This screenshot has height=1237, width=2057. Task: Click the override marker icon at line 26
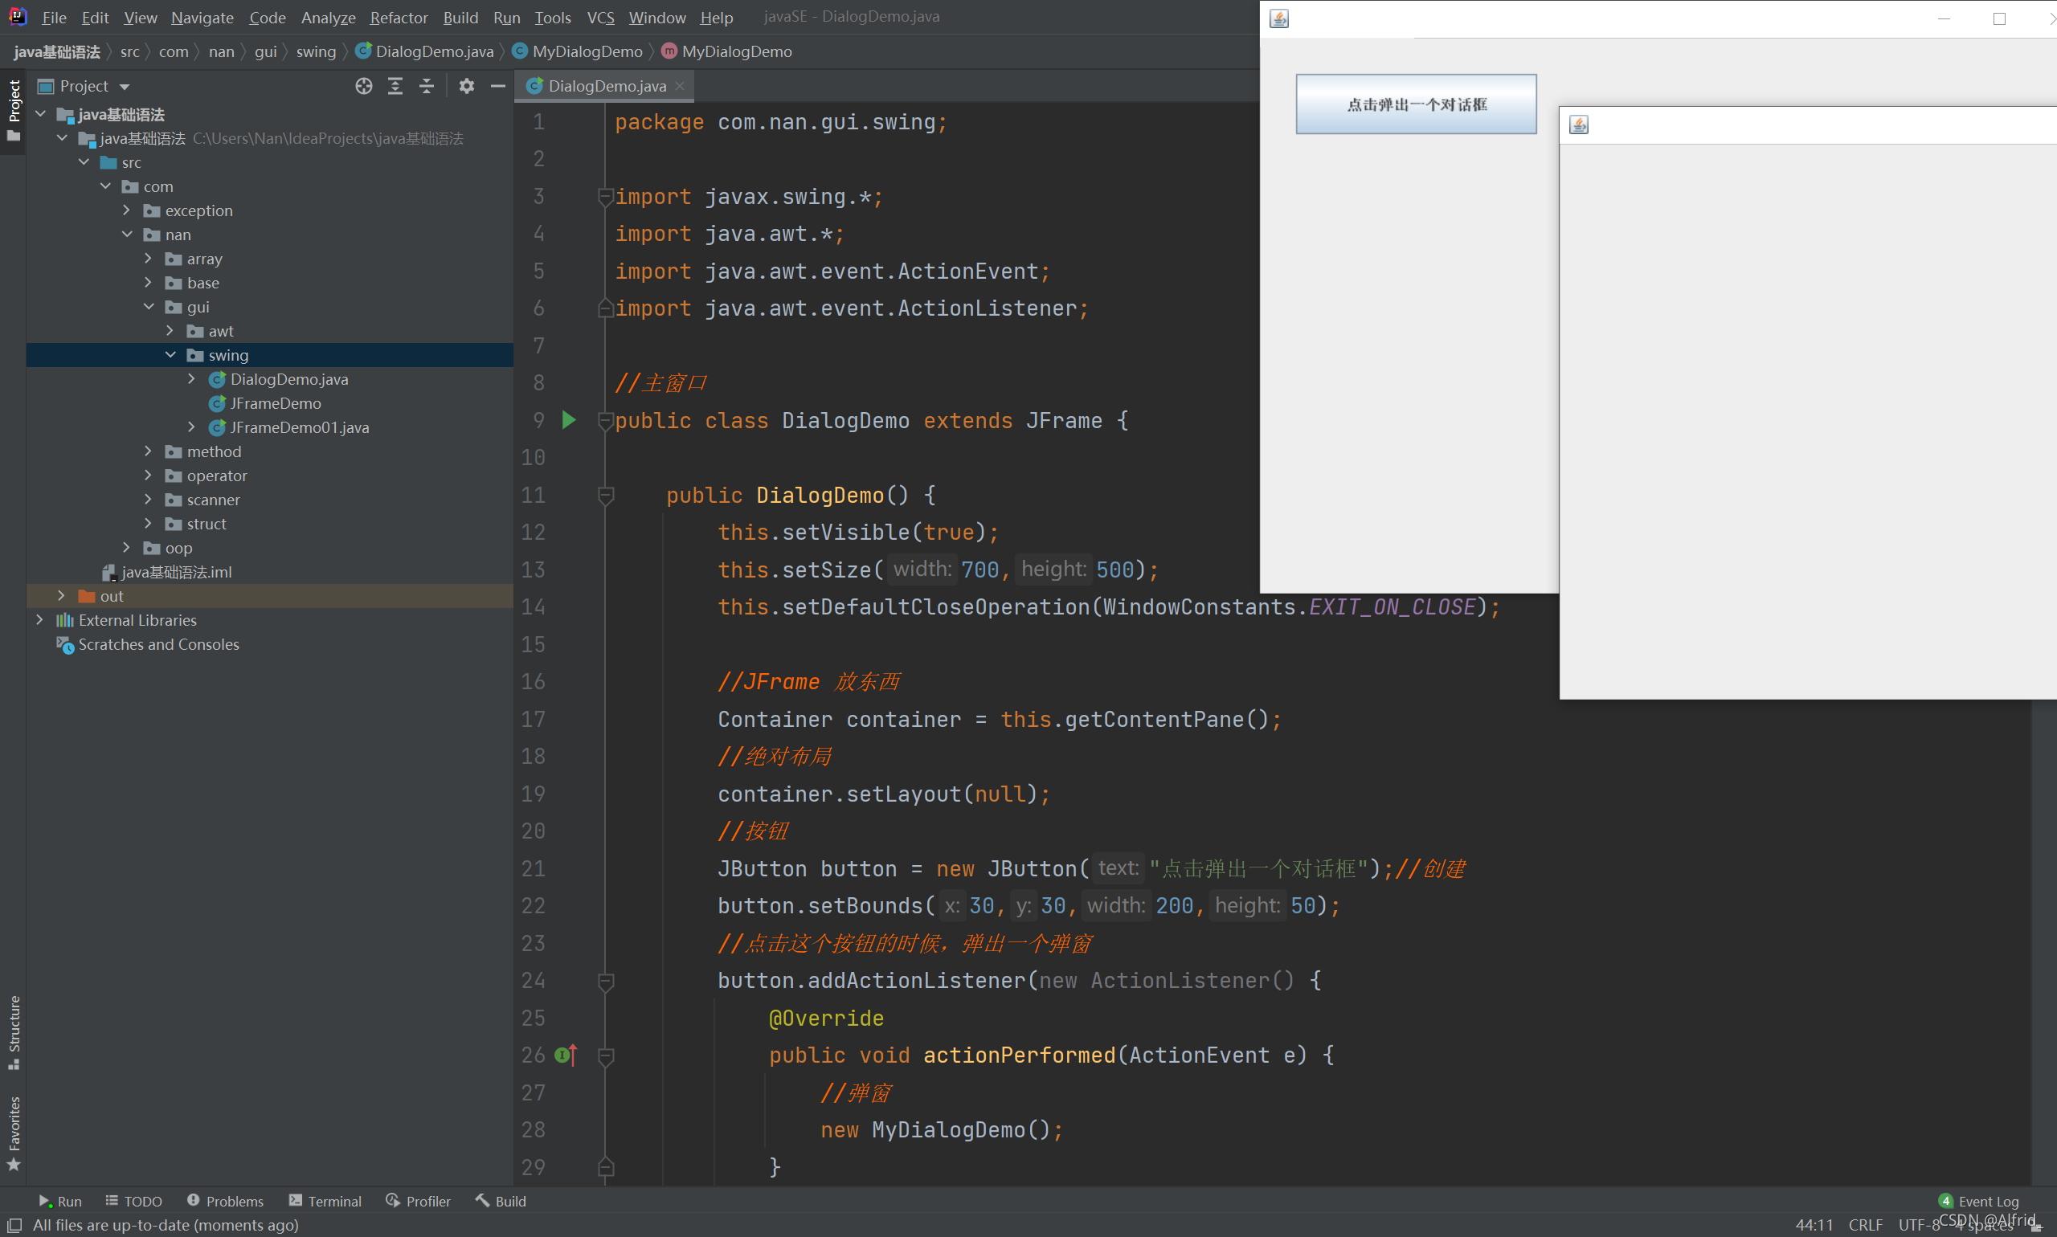click(566, 1055)
